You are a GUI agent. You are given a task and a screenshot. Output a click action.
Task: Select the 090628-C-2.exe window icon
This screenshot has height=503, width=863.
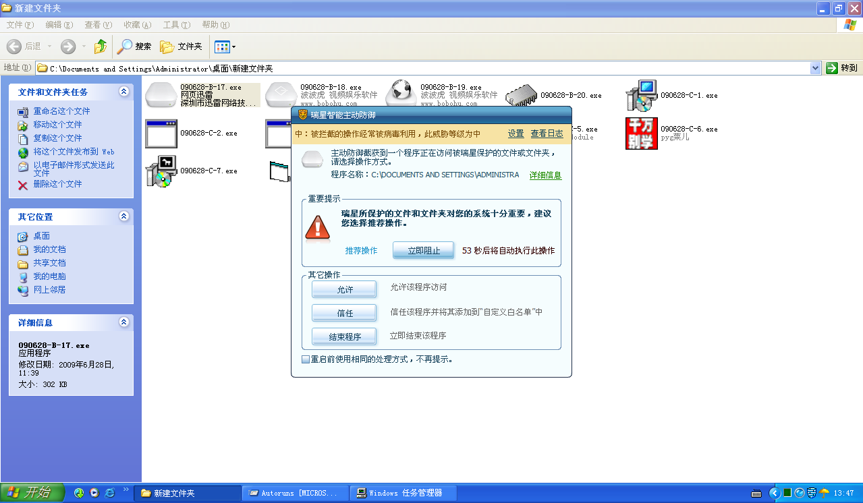[x=161, y=134]
